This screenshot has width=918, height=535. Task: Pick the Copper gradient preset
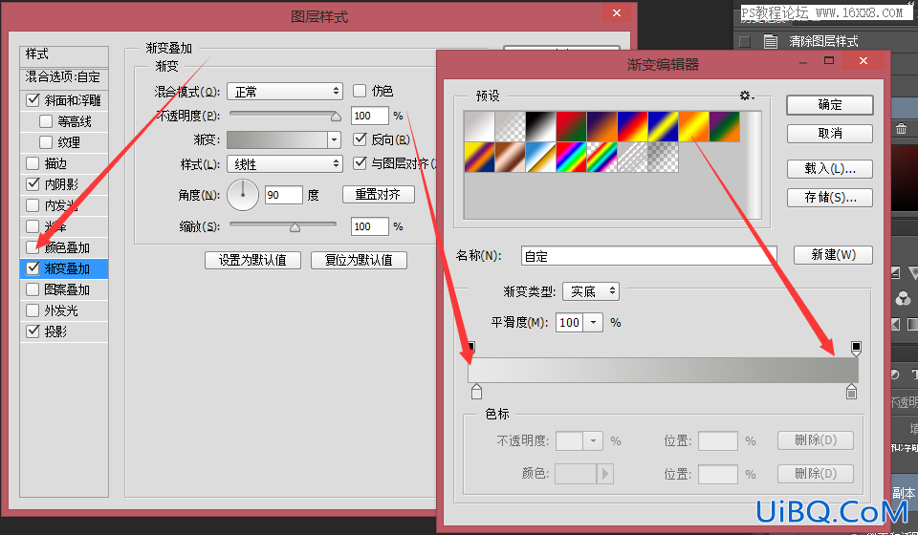pyautogui.click(x=510, y=158)
